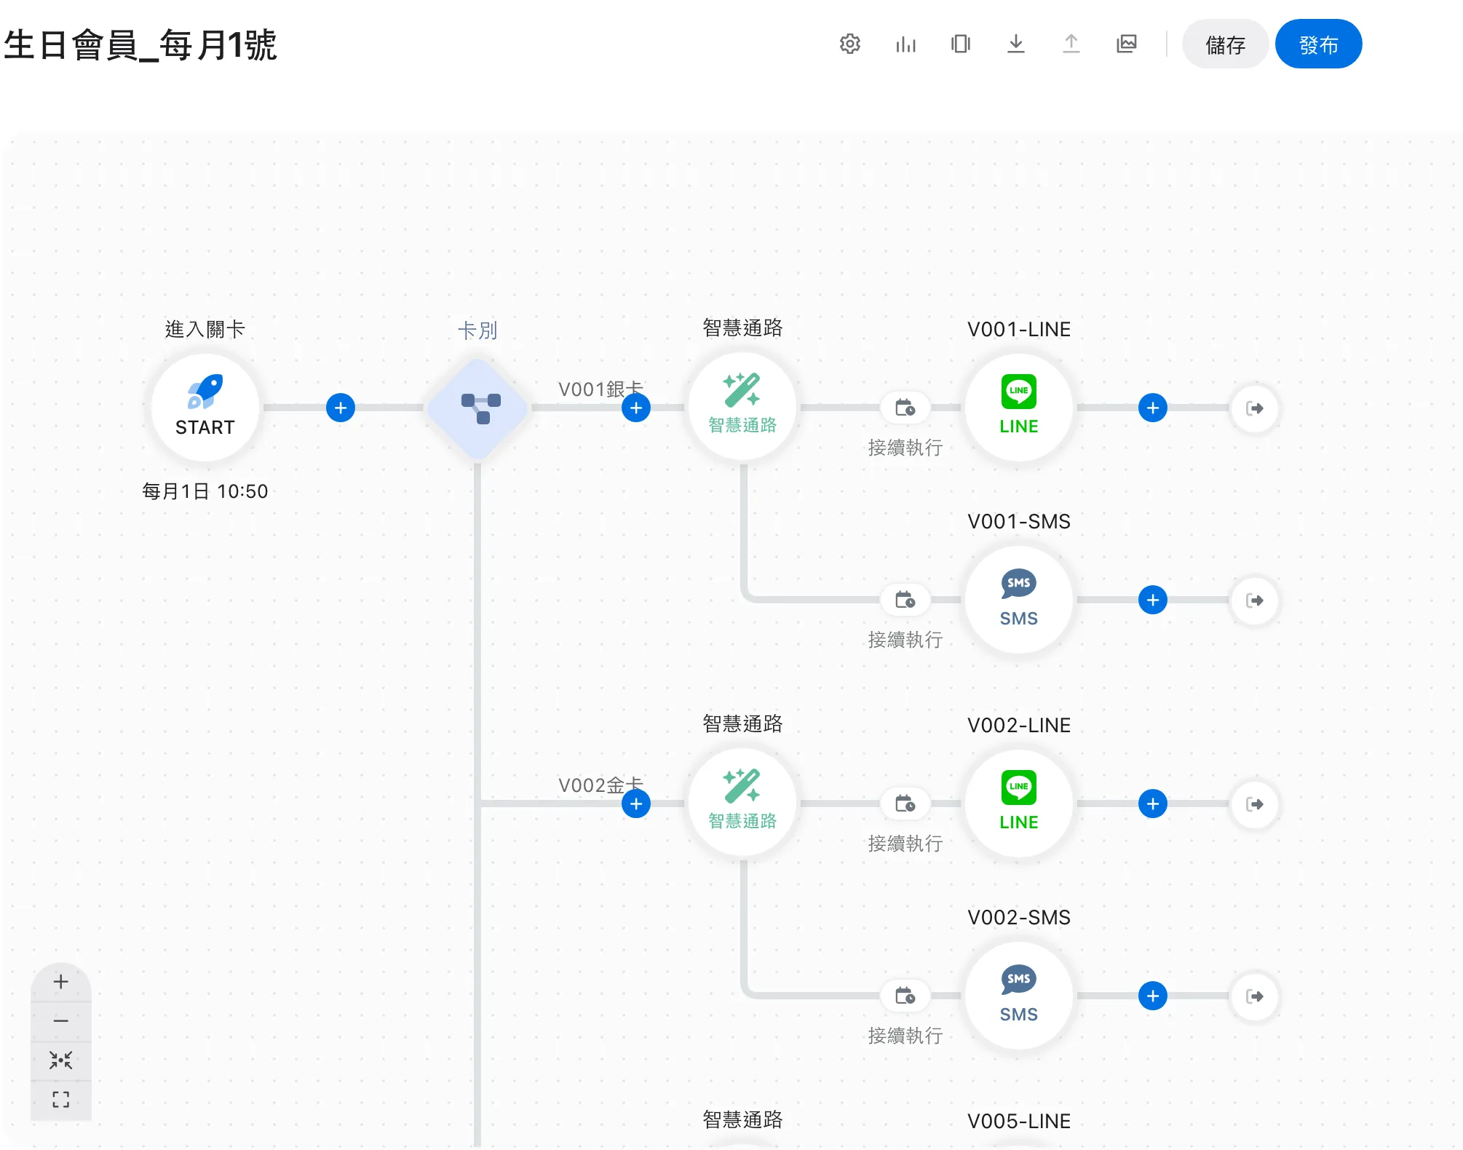Click the upload icon in the toolbar
The image size is (1463, 1150).
click(x=1071, y=44)
